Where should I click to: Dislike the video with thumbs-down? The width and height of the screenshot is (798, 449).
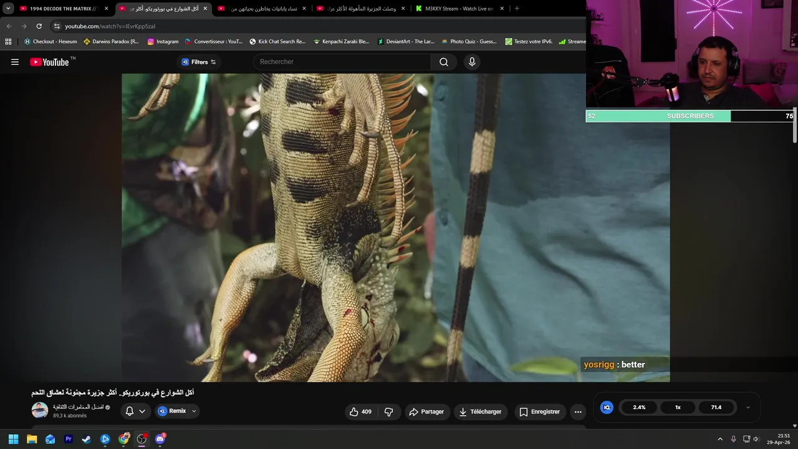(x=389, y=412)
